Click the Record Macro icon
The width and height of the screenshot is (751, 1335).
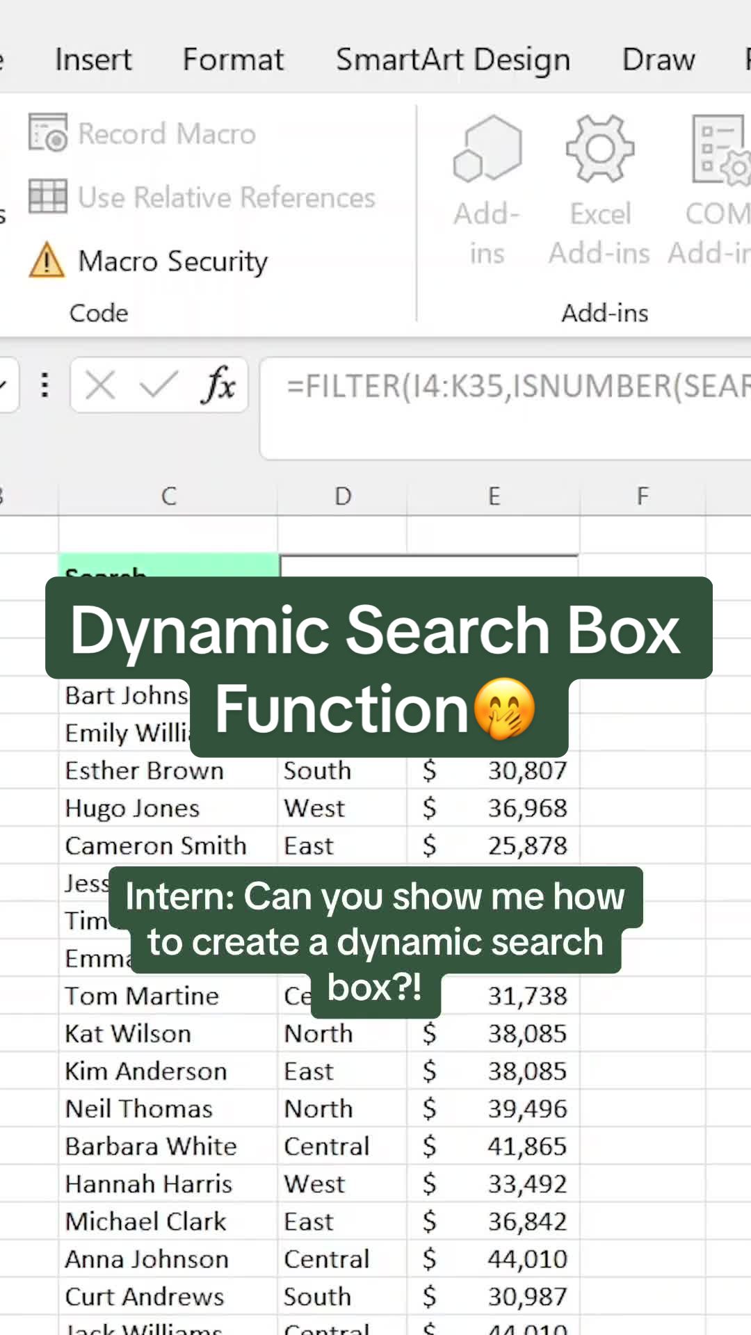pyautogui.click(x=48, y=132)
